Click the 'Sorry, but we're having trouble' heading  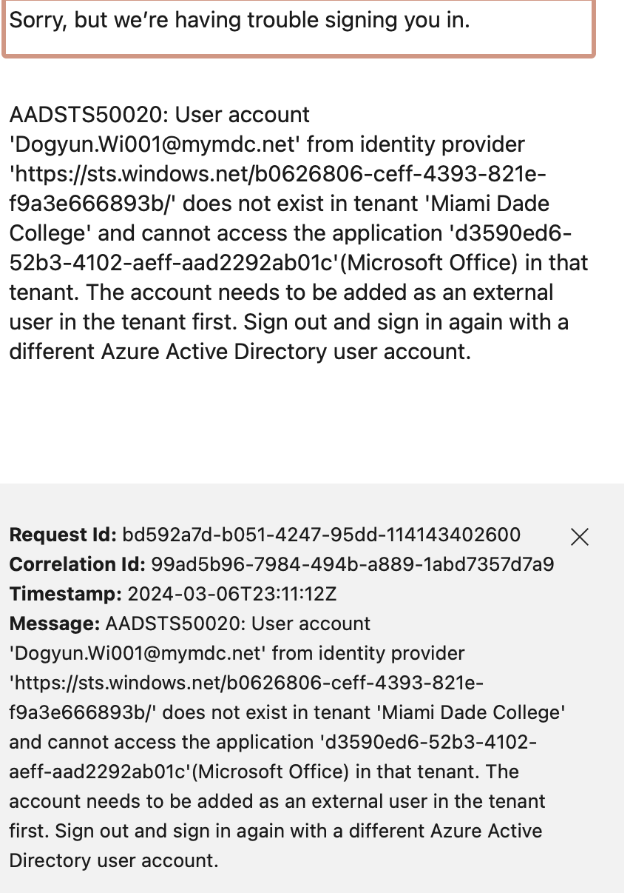pyautogui.click(x=240, y=20)
